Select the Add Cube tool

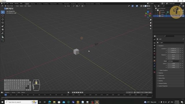coord(3,41)
